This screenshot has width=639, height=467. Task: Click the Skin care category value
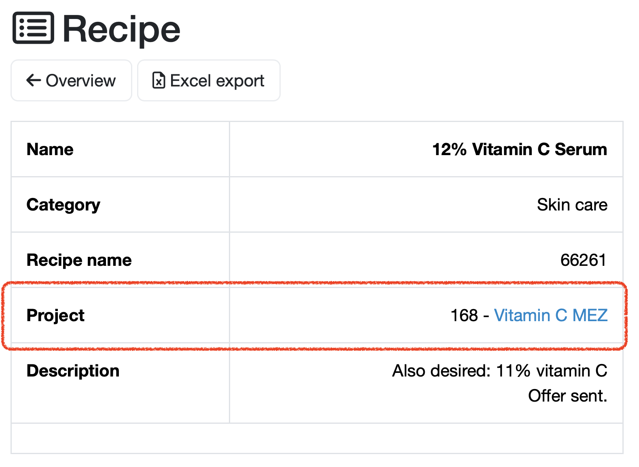click(572, 205)
